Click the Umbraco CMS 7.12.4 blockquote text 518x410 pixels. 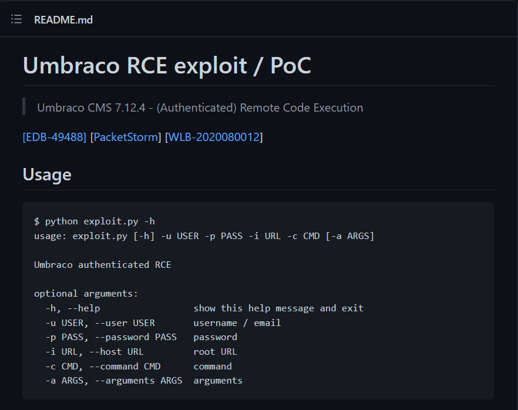(200, 107)
